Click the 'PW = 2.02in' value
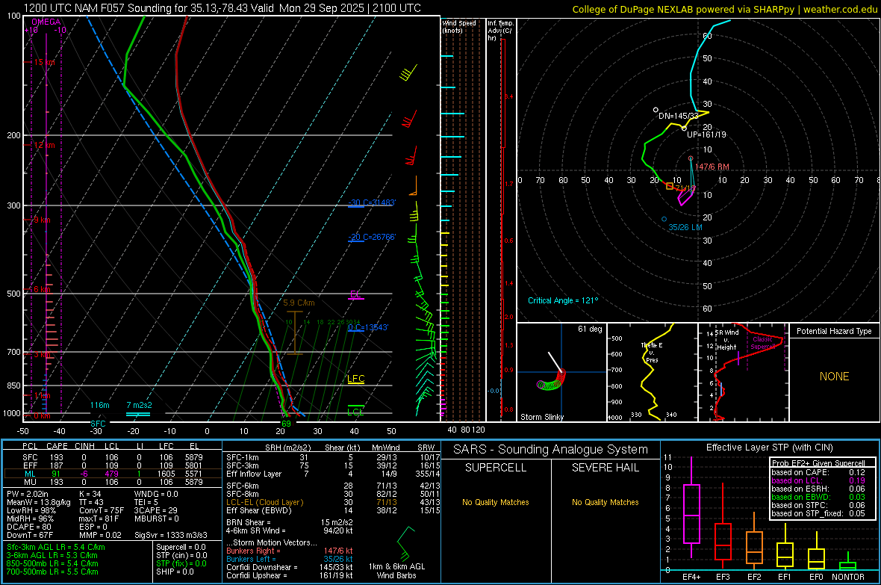The height and width of the screenshot is (585, 881). (x=28, y=494)
